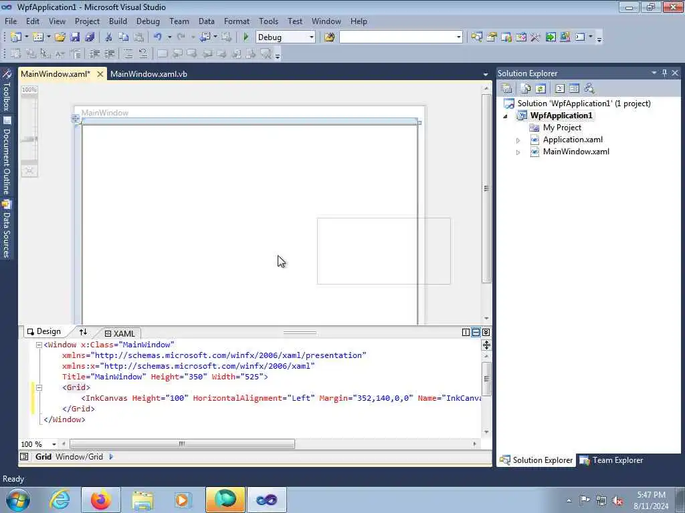The width and height of the screenshot is (685, 513).
Task: Open the Build menu
Action: click(118, 21)
